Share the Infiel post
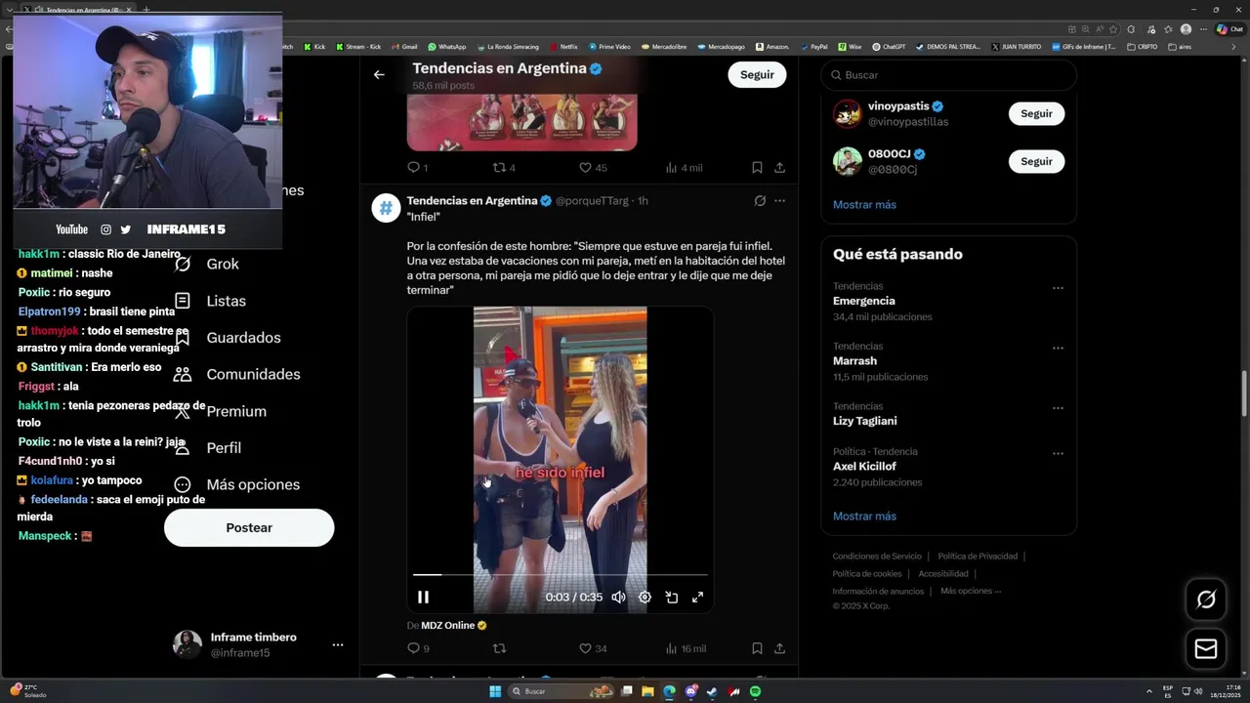Screen dimensions: 1250x703 (779, 648)
